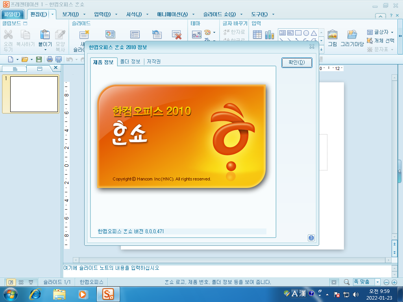Expand the ribbon overflow double-arrow
Viewport: 403px width, 302px height.
click(x=400, y=36)
